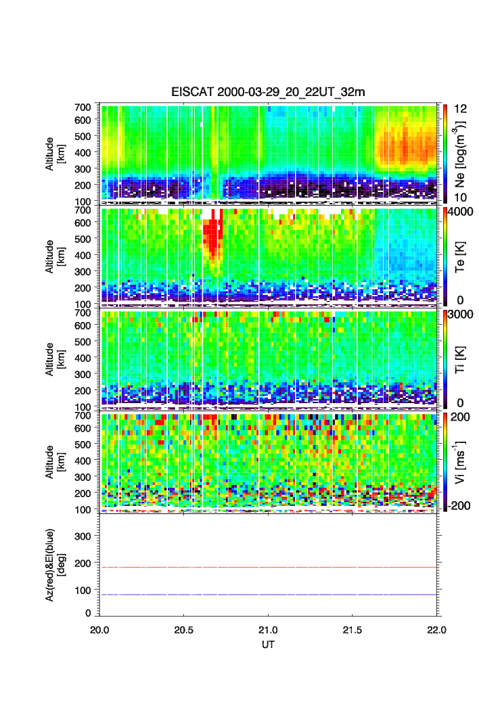The height and width of the screenshot is (719, 479).
Task: Select the 'Ti [K]' colorbar label
Action: [463, 358]
